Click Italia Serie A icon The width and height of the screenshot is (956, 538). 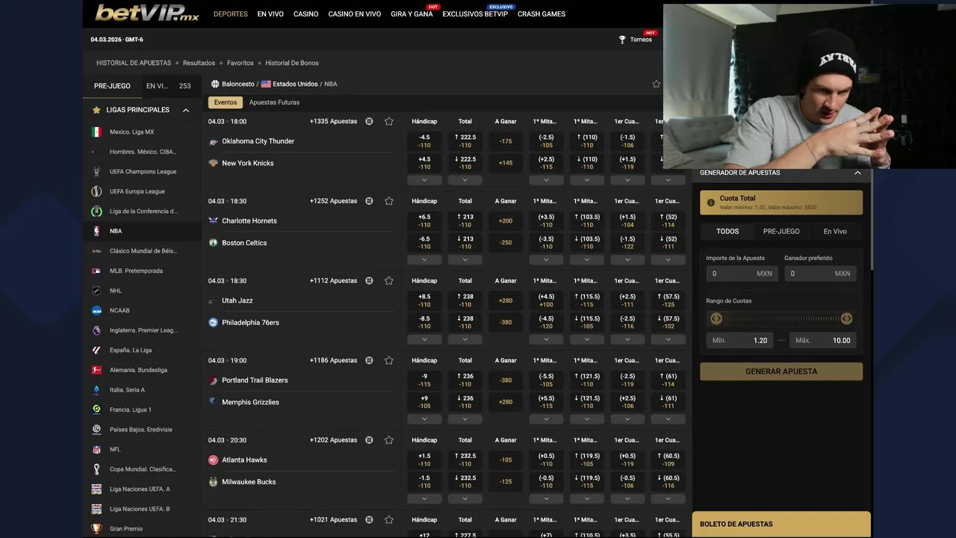tap(96, 390)
